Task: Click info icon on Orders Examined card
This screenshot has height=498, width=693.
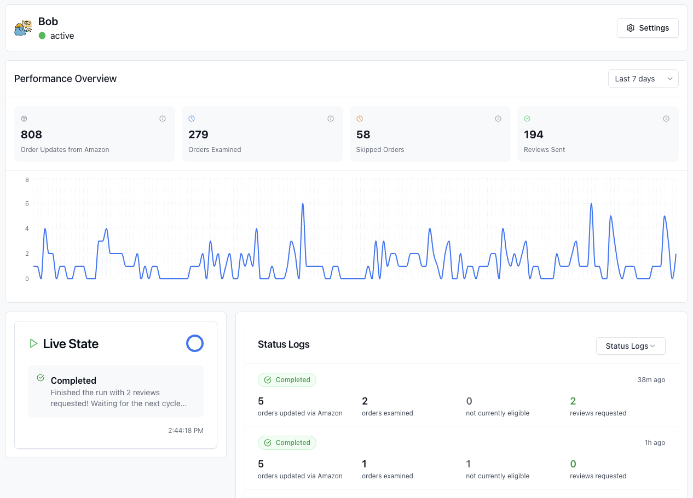Action: [x=331, y=119]
